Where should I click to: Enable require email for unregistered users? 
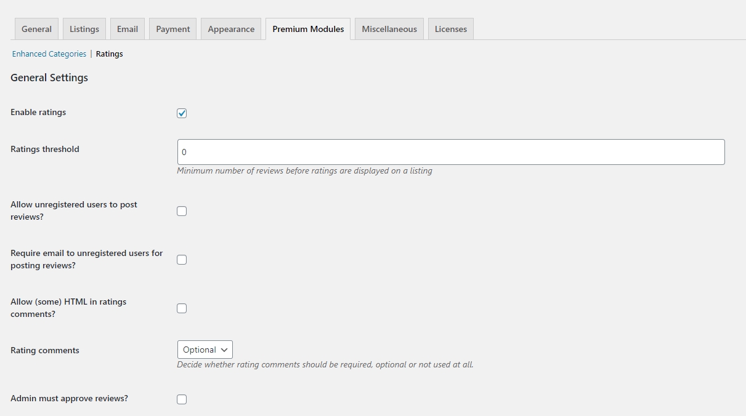pyautogui.click(x=182, y=260)
